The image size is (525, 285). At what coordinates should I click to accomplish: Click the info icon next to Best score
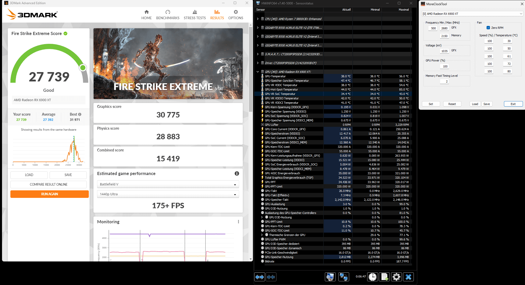(x=80, y=114)
